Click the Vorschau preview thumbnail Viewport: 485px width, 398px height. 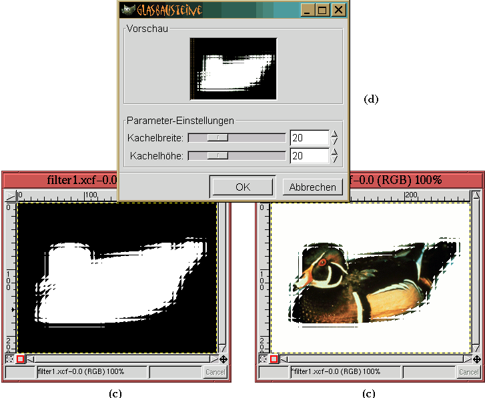pyautogui.click(x=233, y=69)
